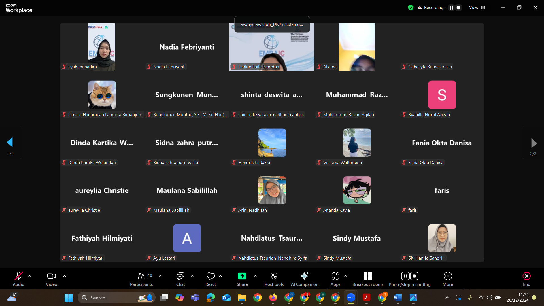This screenshot has height=306, width=544.
Task: Stop recording in bottom toolbar
Action: tap(414, 276)
